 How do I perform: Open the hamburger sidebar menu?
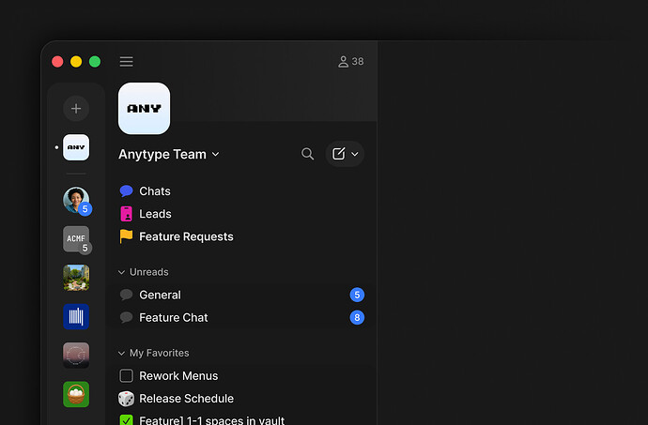tap(126, 62)
